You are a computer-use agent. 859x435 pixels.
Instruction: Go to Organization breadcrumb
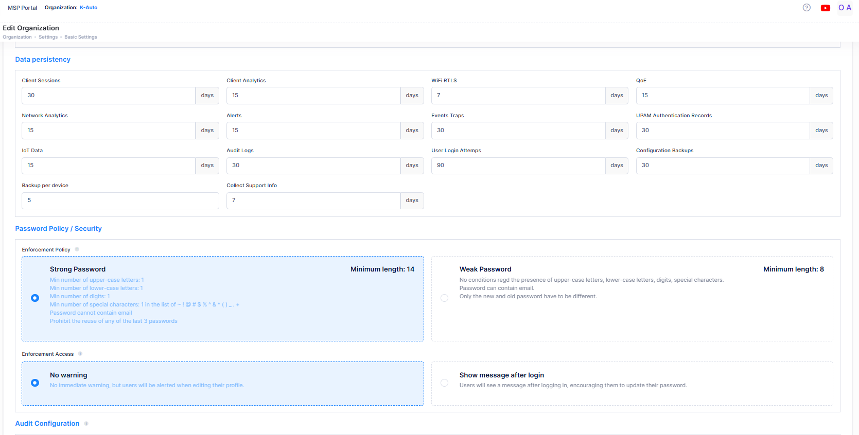tap(17, 37)
